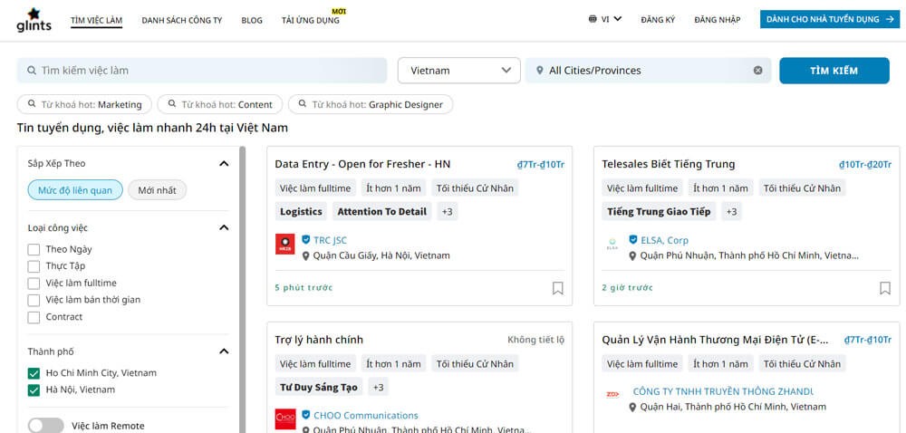Select the verified badge next to CHOO Communications

[x=306, y=415]
